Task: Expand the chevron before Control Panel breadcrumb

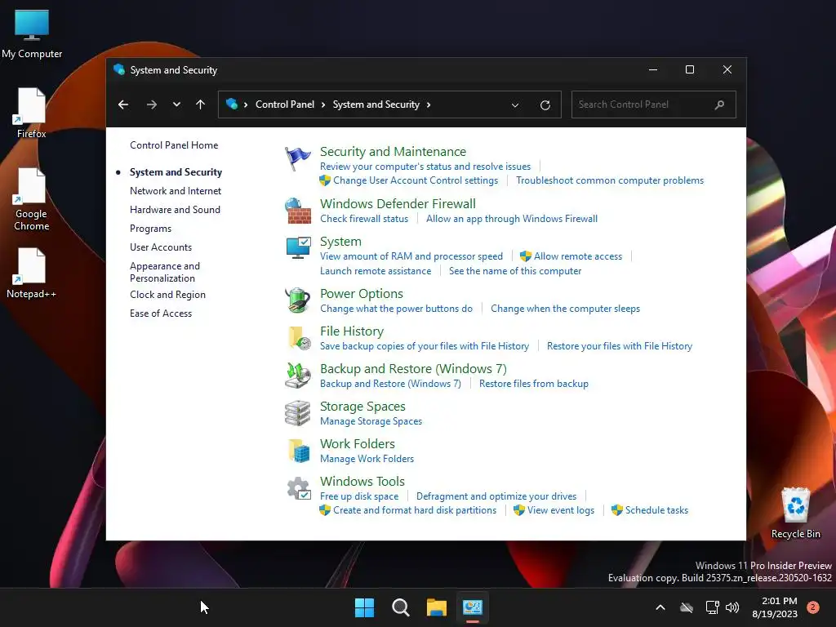Action: 246,104
